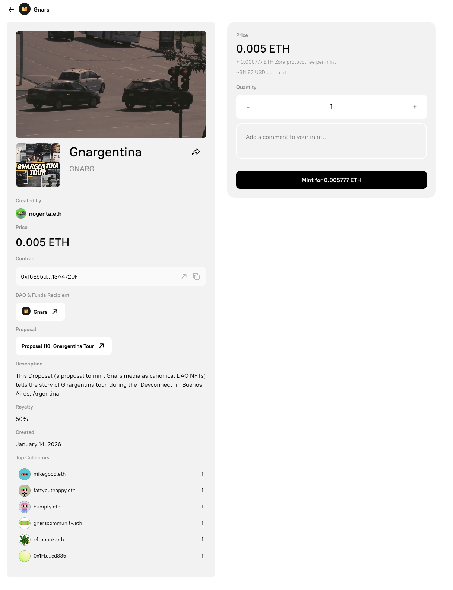This screenshot has height=590, width=453.
Task: Open creator nogenta.eth profile name
Action: 45,214
